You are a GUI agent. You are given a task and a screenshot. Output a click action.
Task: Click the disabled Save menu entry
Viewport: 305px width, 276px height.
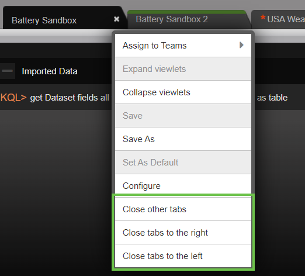(183, 116)
